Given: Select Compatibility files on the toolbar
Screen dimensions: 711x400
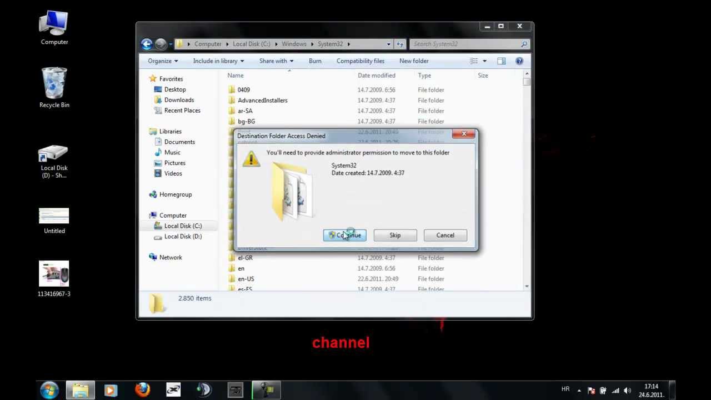Looking at the screenshot, I should [x=360, y=61].
